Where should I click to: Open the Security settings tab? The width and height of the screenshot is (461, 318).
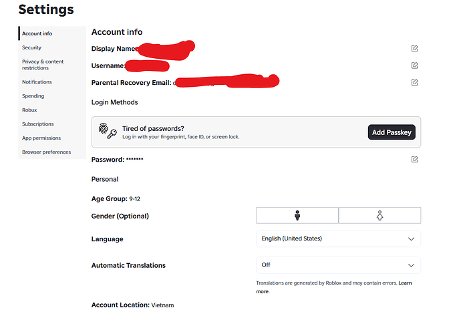[31, 47]
